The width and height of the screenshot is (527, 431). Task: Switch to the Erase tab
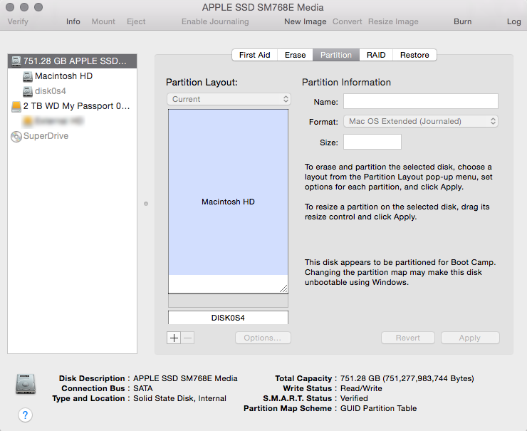click(295, 55)
